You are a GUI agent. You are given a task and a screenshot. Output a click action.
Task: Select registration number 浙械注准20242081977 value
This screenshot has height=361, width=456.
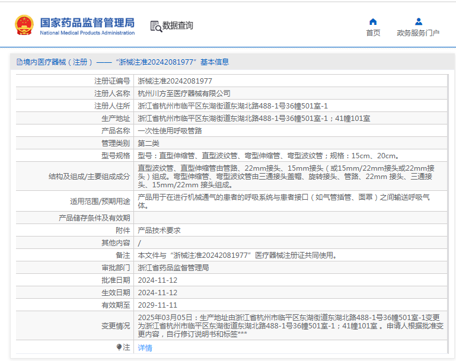tap(175, 81)
